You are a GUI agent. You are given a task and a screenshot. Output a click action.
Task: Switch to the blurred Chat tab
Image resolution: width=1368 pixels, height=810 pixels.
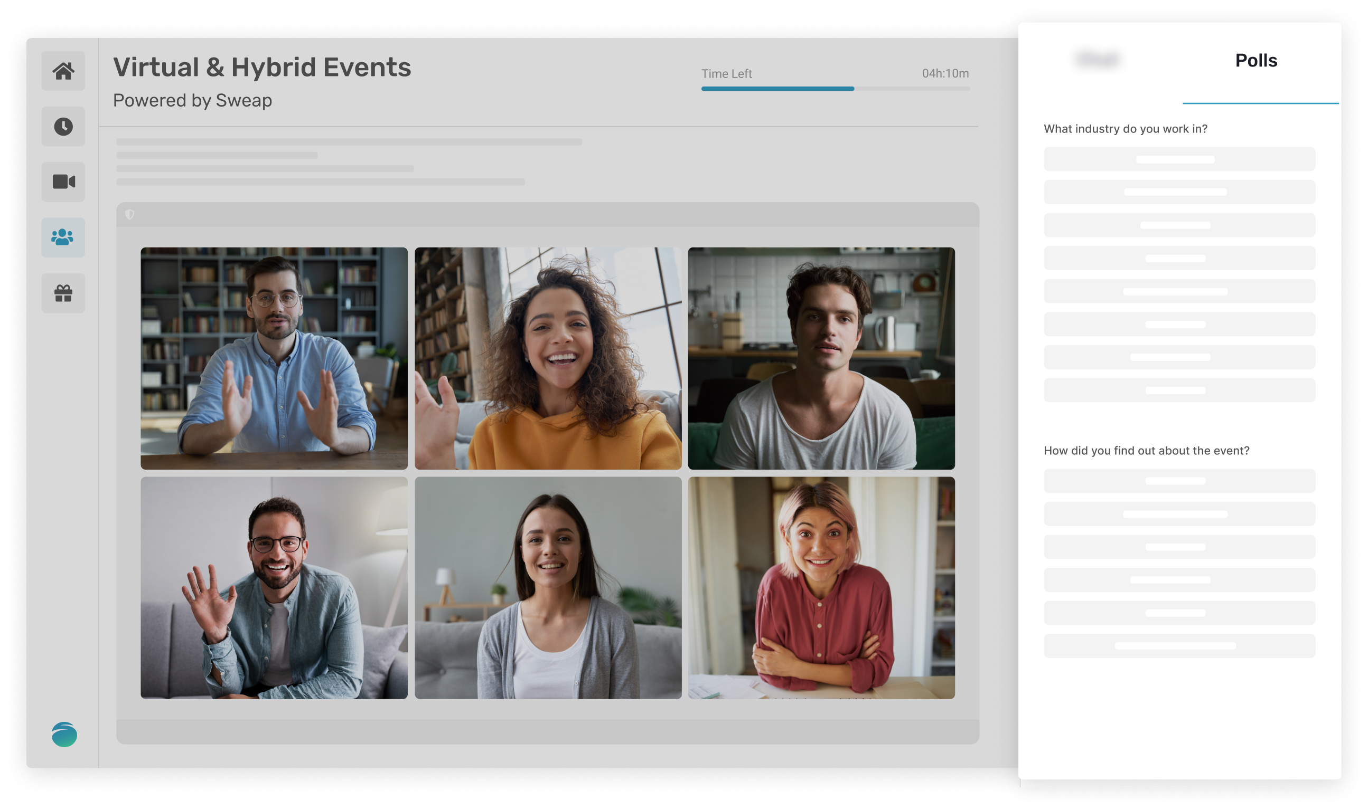tap(1097, 59)
